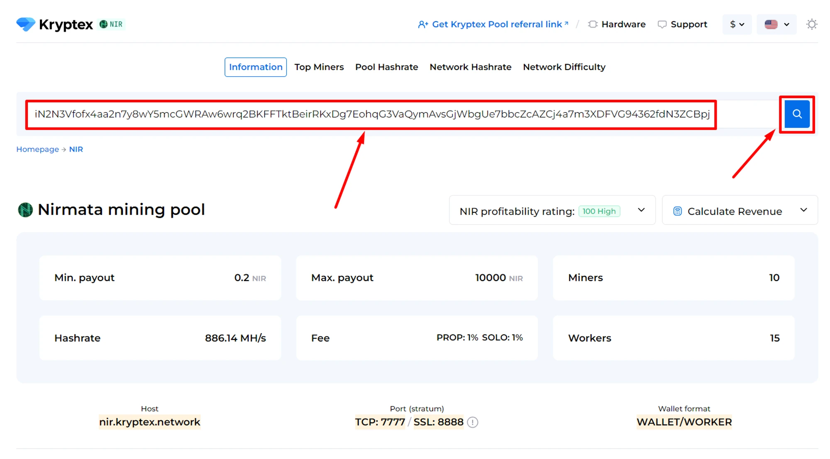Click the wallet address search field
Viewport: 830px width, 459px height.
point(371,114)
